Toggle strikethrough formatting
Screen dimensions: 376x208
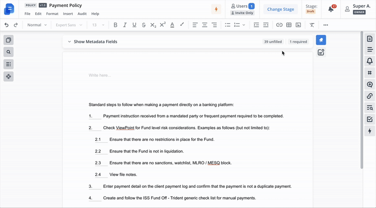click(x=144, y=25)
